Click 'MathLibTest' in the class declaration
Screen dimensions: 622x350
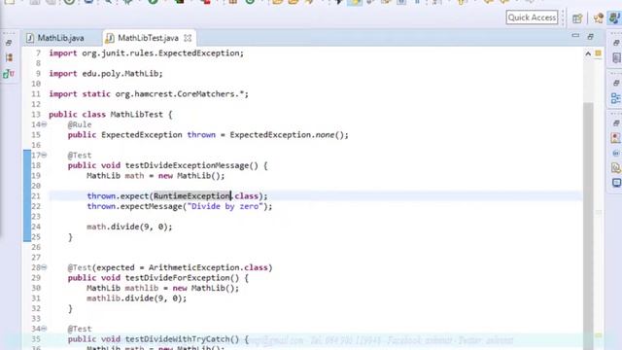[136, 115]
